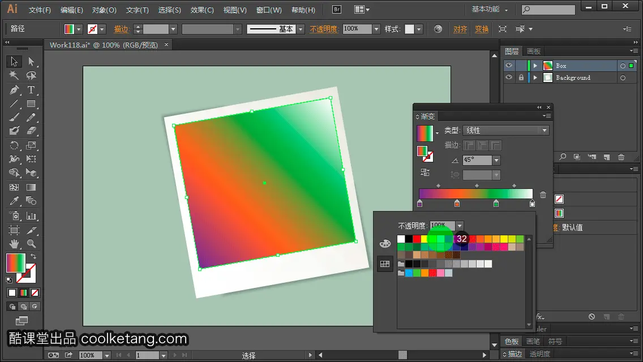
Task: Select the Rectangle tool
Action: (x=31, y=104)
